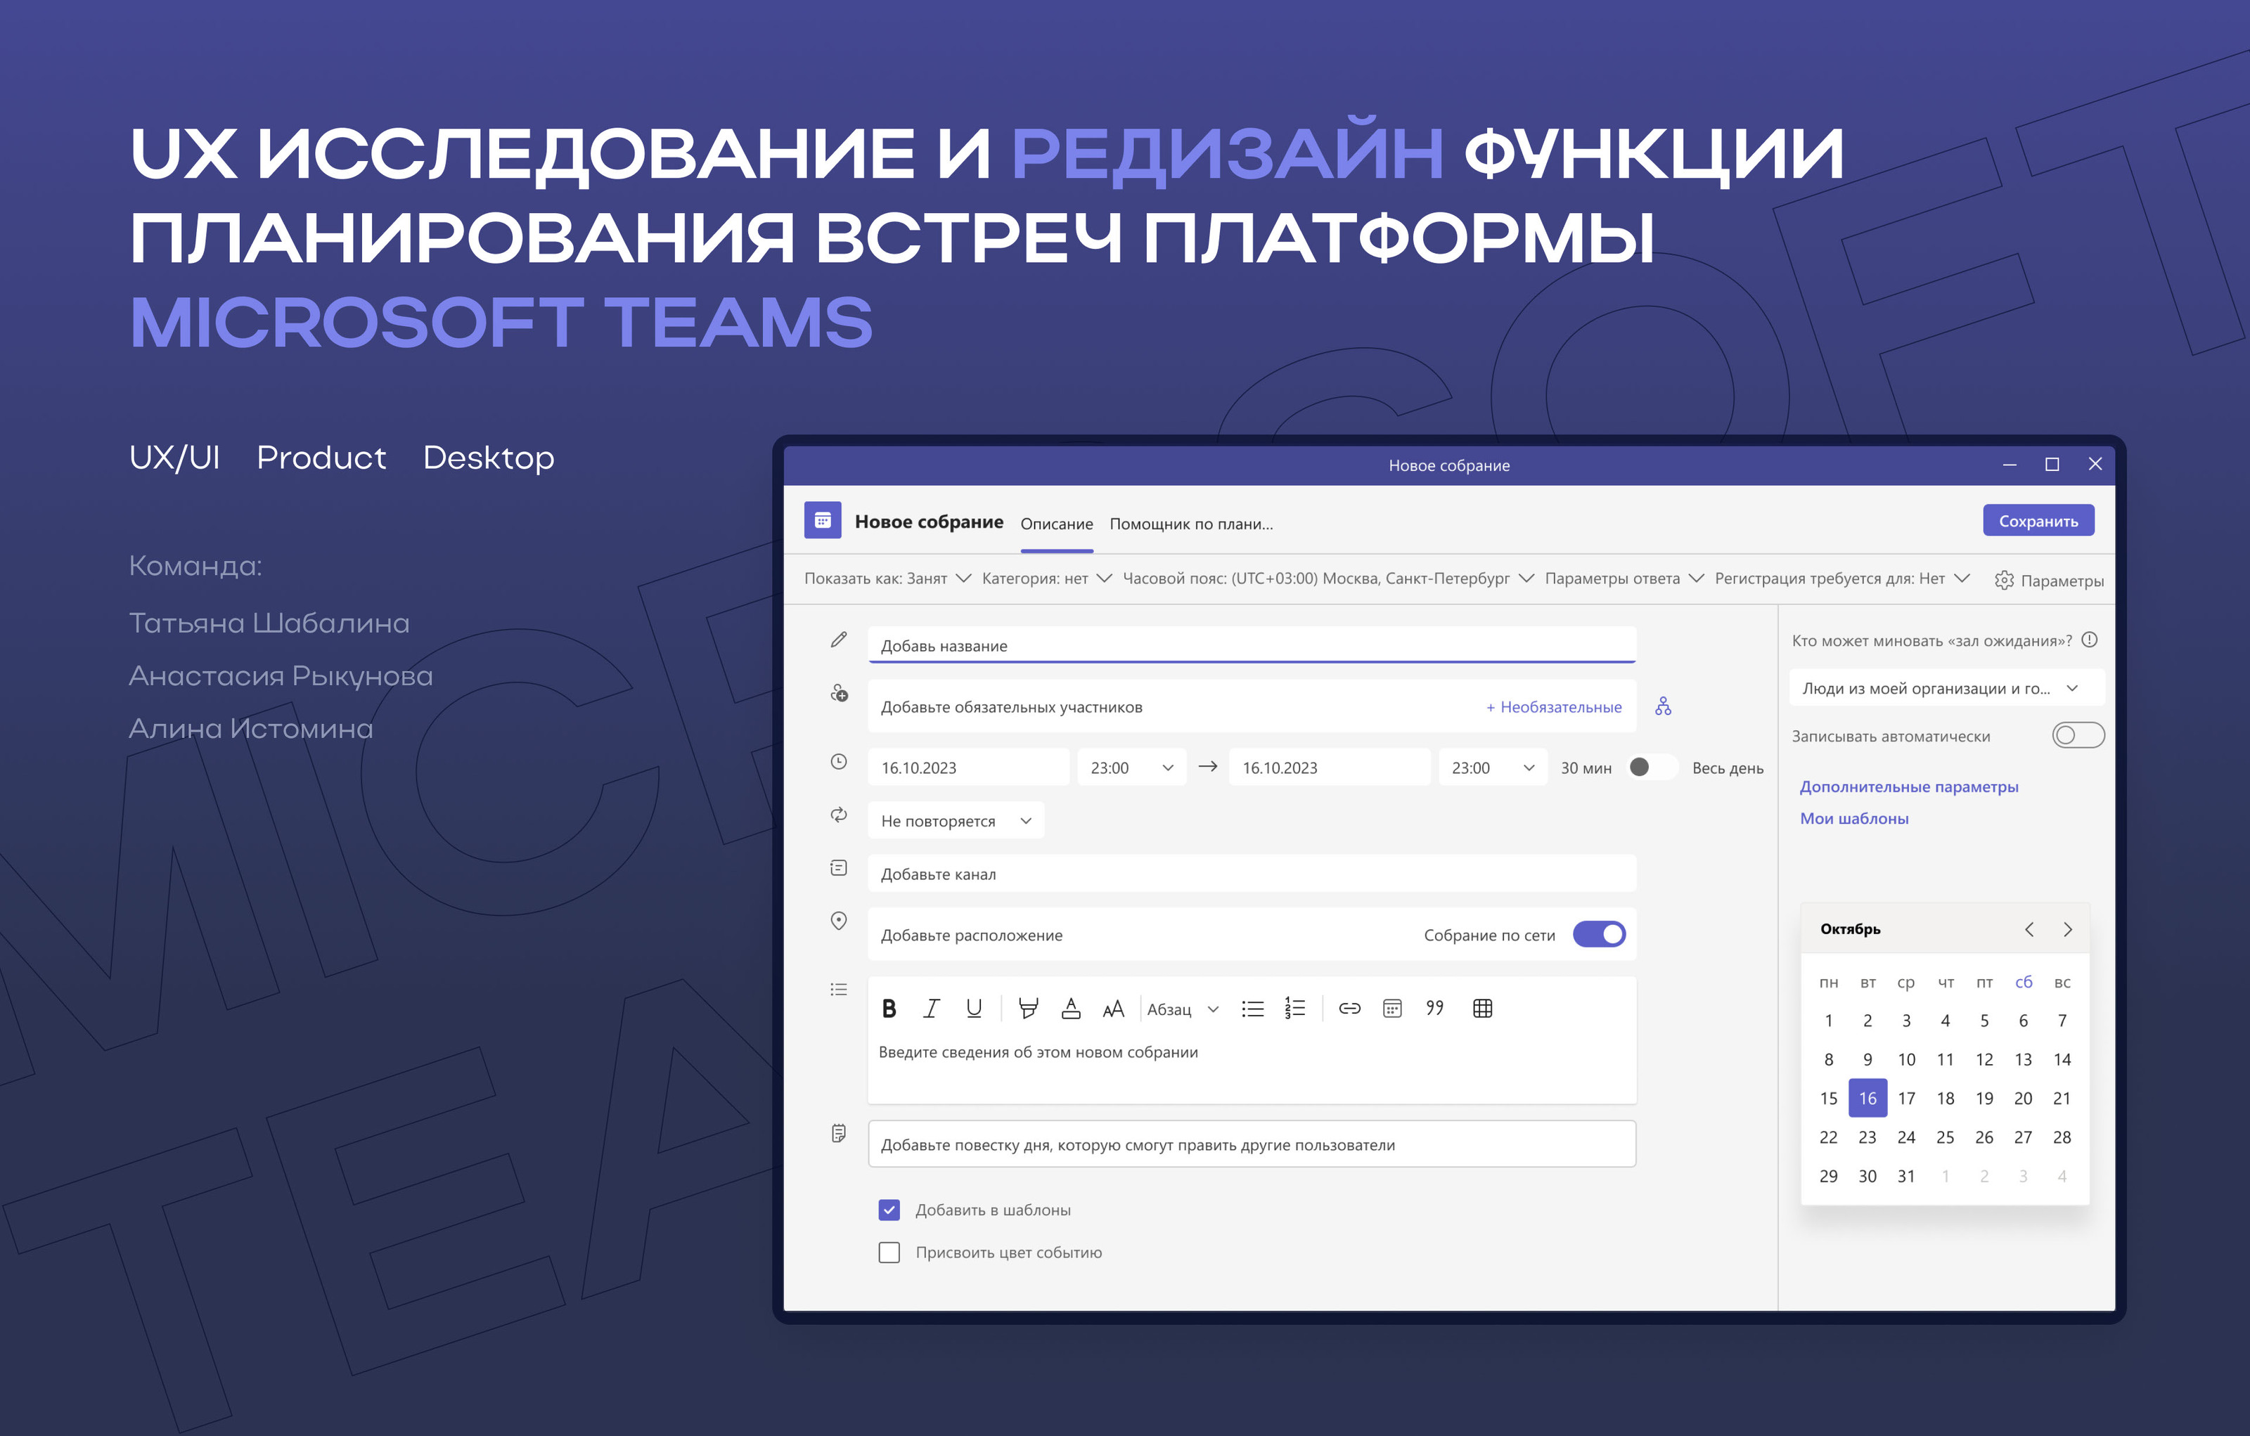Switch to the scheduling assistant tab
The image size is (2250, 1436).
pos(1190,523)
